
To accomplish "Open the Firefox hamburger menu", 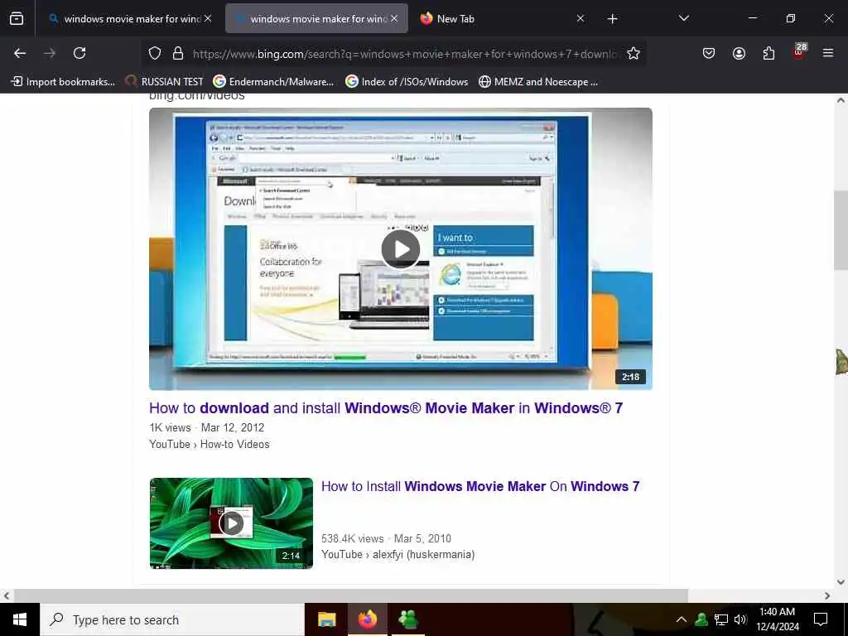I will click(828, 53).
